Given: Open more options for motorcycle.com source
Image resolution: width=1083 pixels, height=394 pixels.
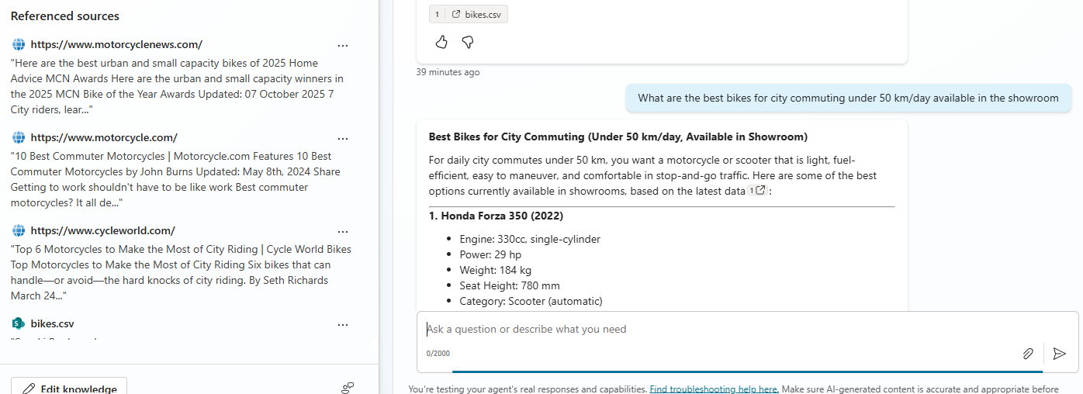Looking at the screenshot, I should pyautogui.click(x=343, y=139).
